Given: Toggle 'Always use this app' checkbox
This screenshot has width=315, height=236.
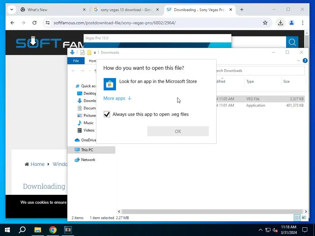Looking at the screenshot, I should [x=107, y=114].
